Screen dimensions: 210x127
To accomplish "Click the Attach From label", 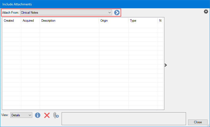I will pyautogui.click(x=10, y=13).
